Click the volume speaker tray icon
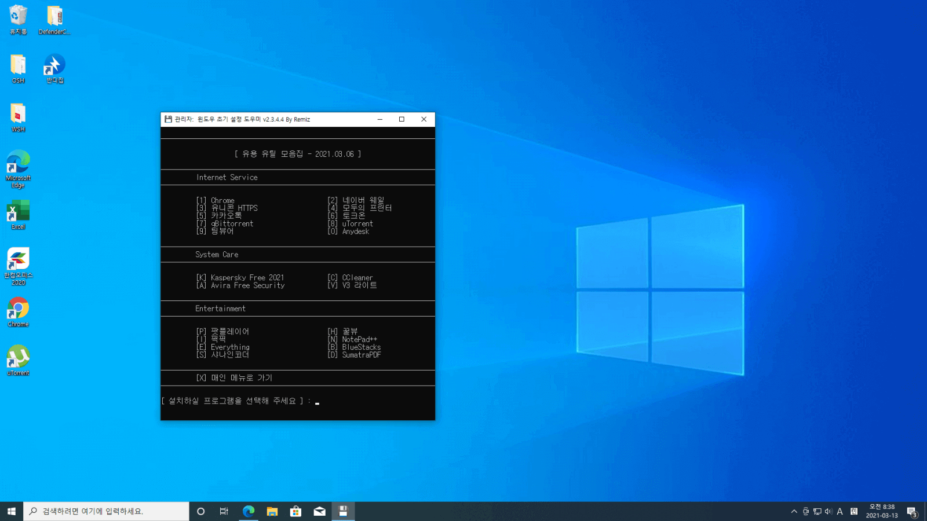The image size is (927, 521). pyautogui.click(x=829, y=511)
